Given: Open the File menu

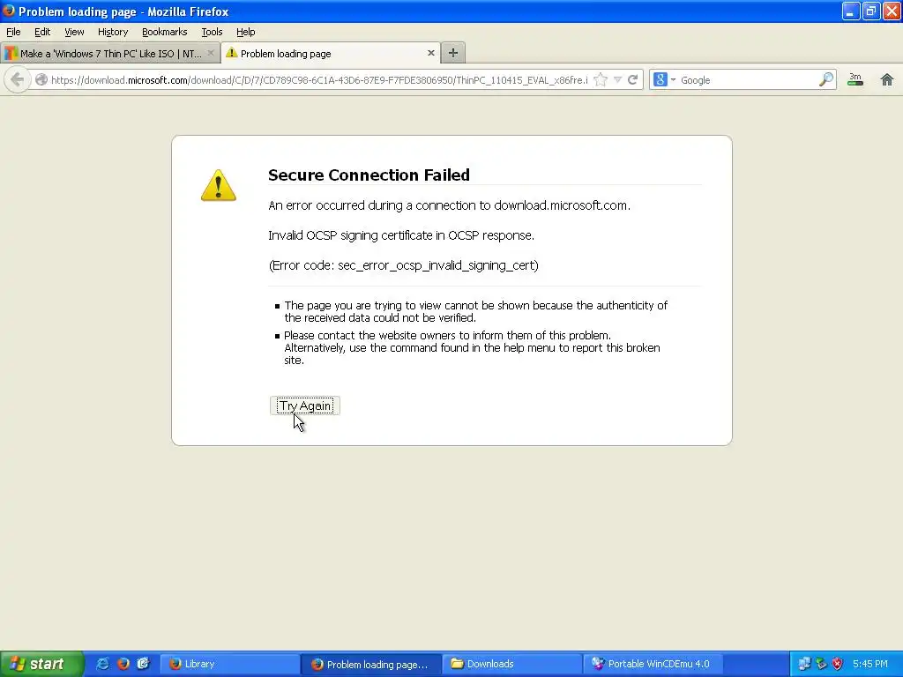Looking at the screenshot, I should click(13, 32).
